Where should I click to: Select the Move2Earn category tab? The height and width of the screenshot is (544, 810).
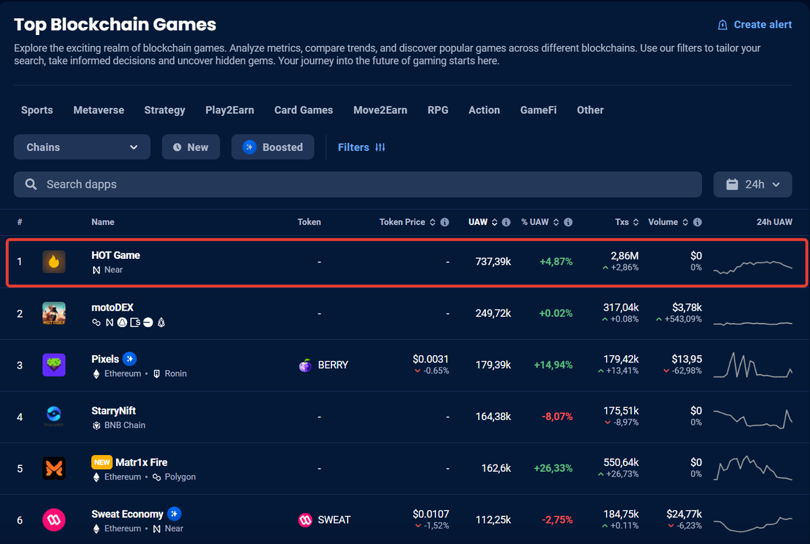(x=380, y=110)
